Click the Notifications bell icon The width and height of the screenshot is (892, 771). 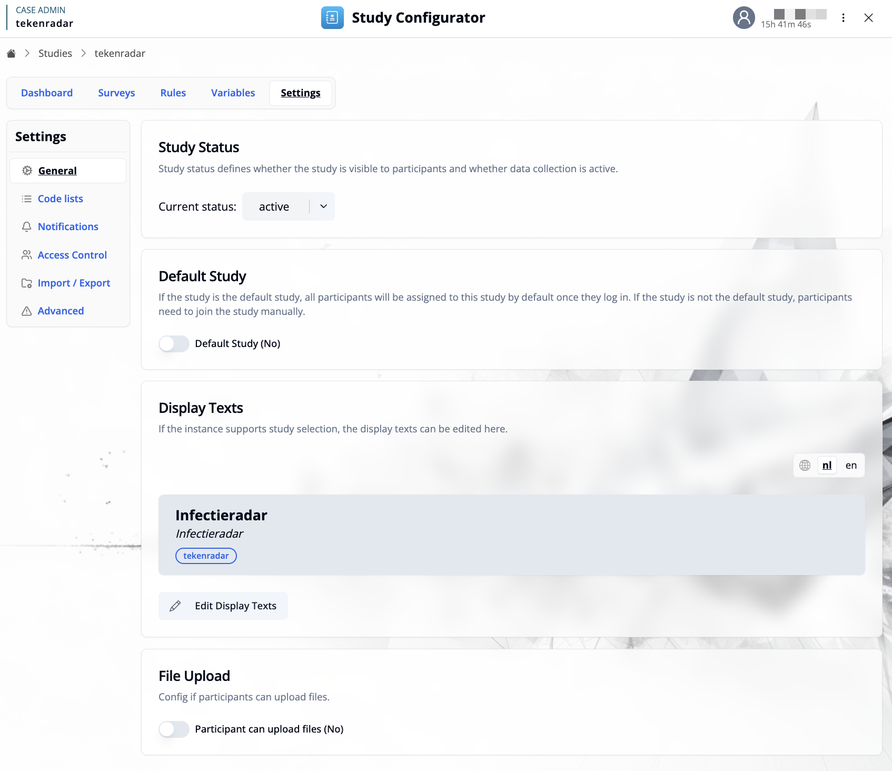tap(26, 226)
